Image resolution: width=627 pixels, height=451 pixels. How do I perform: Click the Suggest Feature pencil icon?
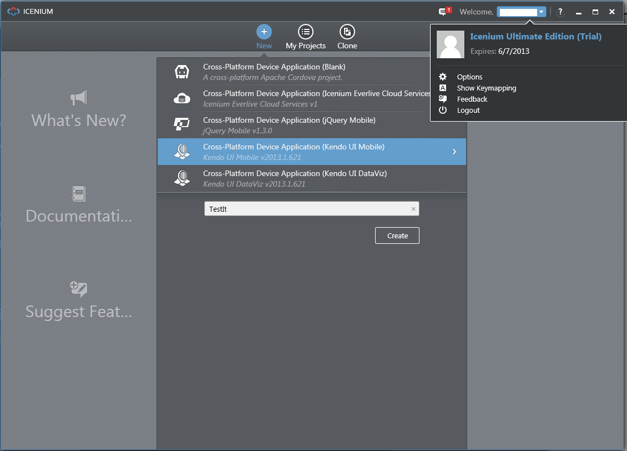[x=78, y=289]
